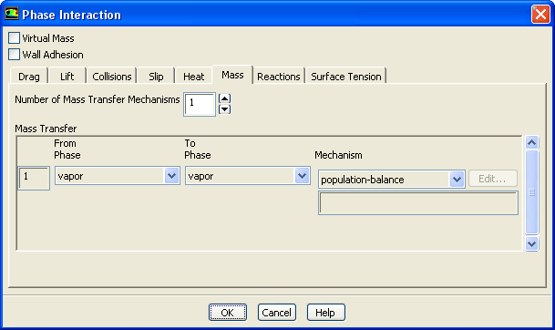Go to the Slip tab
Image resolution: width=555 pixels, height=330 pixels.
(x=156, y=77)
